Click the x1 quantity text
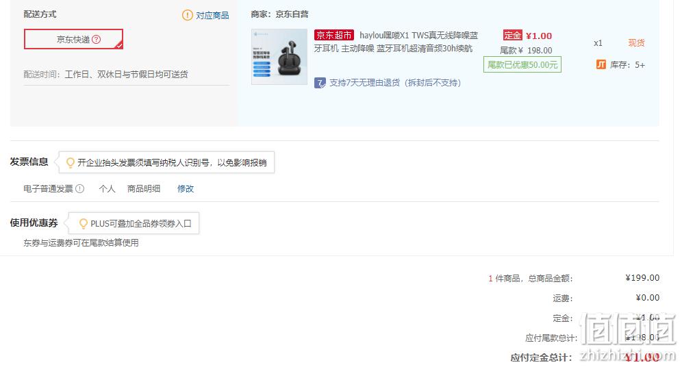The width and height of the screenshot is (682, 367). click(x=598, y=43)
